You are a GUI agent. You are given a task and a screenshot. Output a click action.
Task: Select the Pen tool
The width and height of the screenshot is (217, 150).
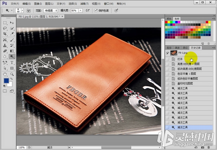5,63
